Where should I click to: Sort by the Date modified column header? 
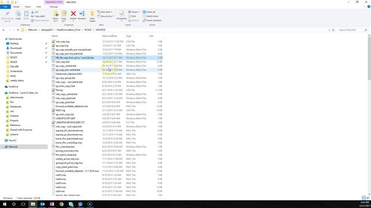tap(110, 36)
